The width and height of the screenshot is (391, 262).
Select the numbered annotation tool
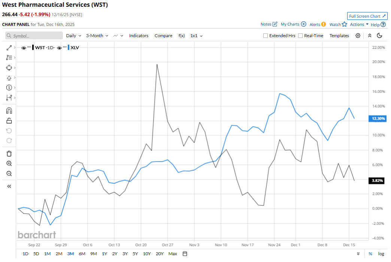pos(9,88)
